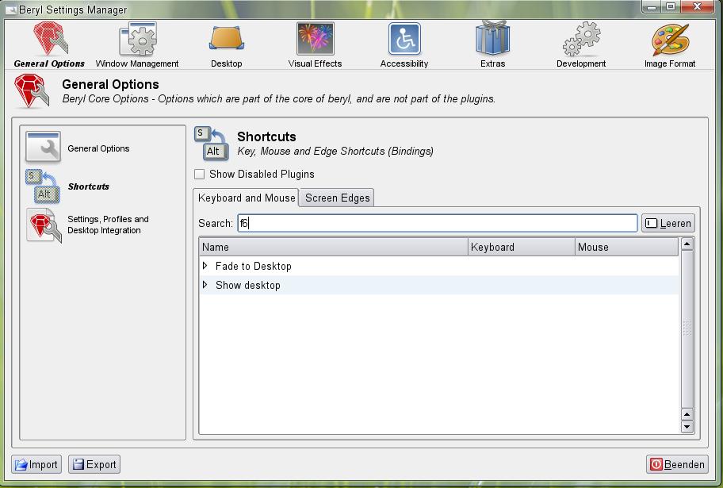Viewport: 723px width, 488px height.
Task: Click into the Search input field
Action: point(438,224)
